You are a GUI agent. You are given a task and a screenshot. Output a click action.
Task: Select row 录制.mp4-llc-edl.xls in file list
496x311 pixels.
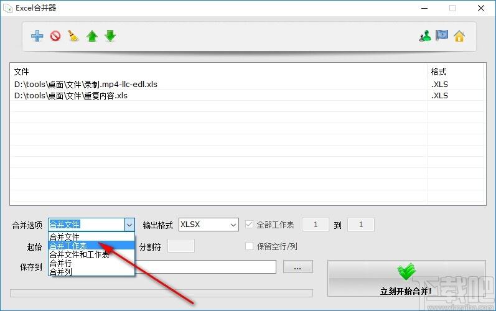coord(248,84)
